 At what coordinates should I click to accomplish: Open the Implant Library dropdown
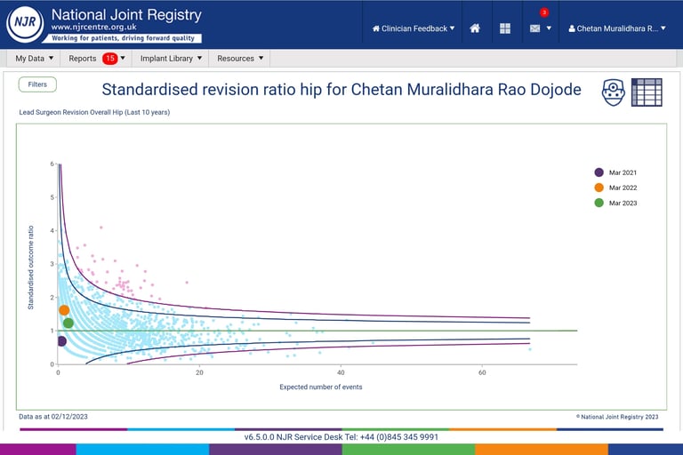click(x=171, y=59)
